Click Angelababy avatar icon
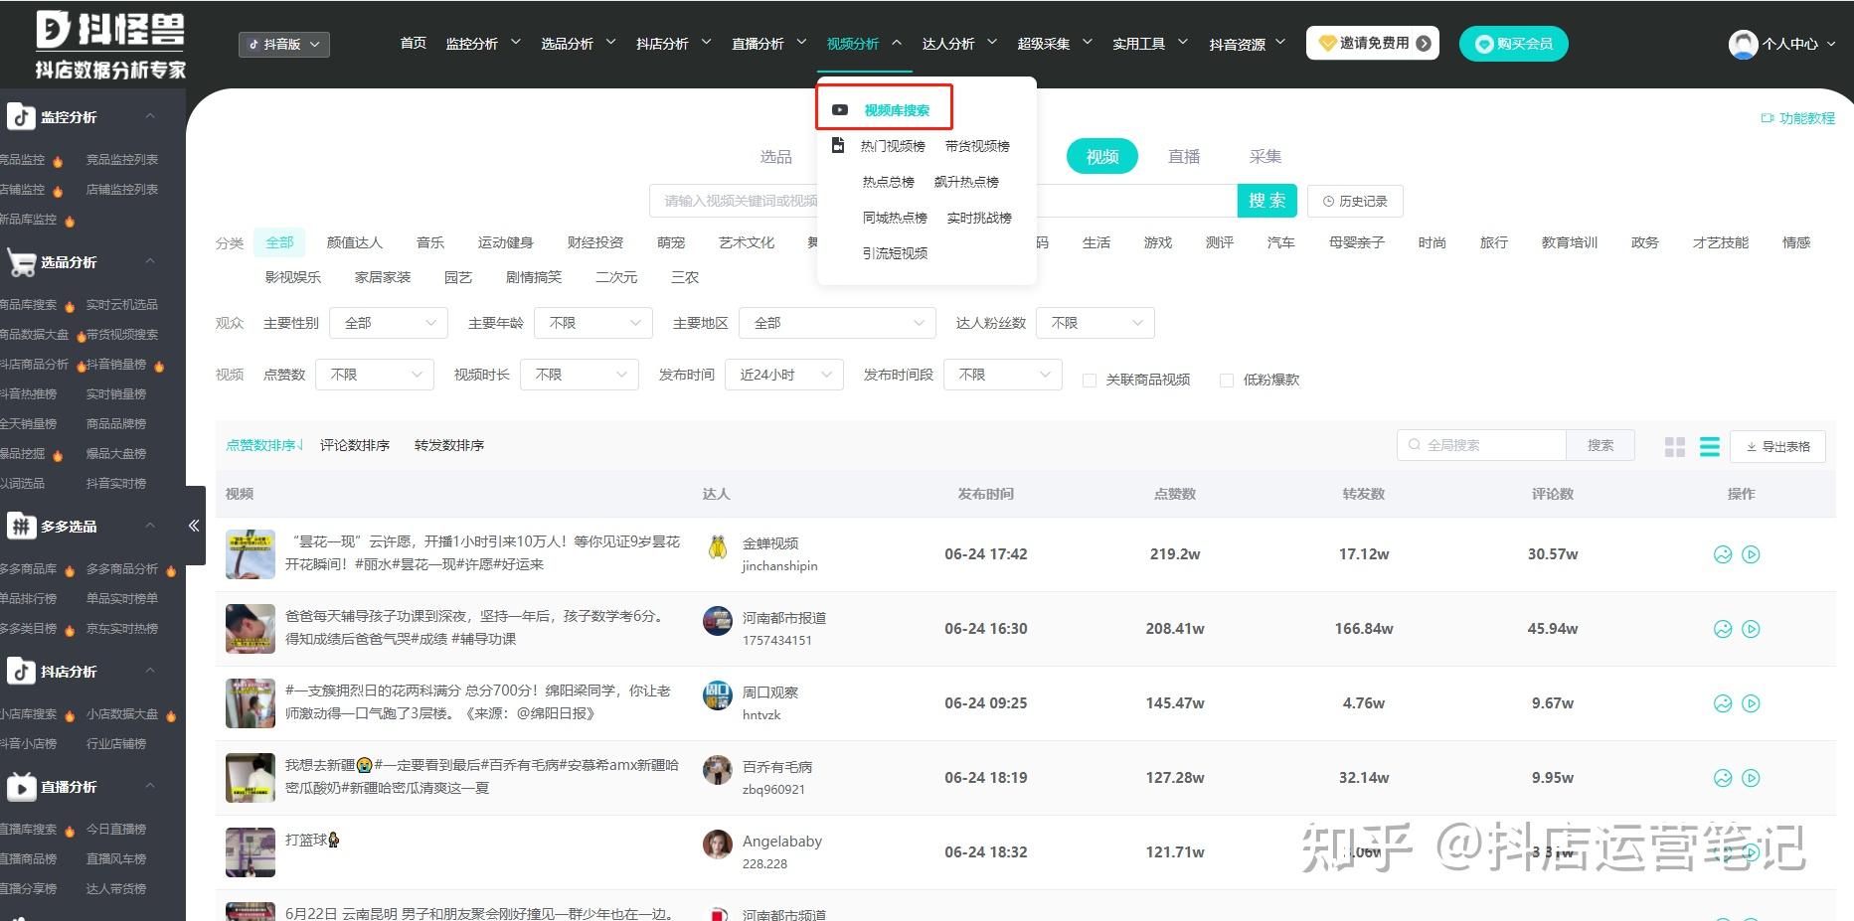1854x921 pixels. tap(718, 844)
